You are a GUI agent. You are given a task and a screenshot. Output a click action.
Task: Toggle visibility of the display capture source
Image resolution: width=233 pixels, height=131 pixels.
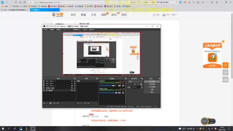[x=72, y=90]
